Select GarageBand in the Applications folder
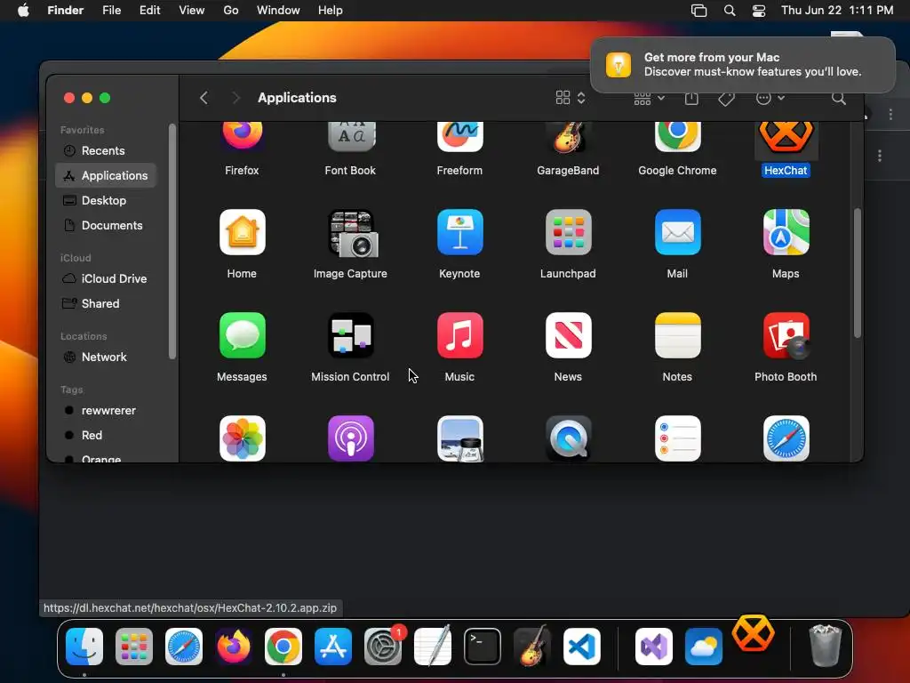This screenshot has height=683, width=910. point(568,137)
